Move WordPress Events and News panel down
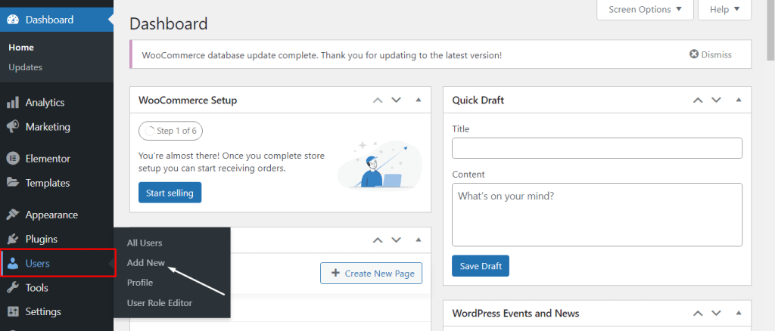The image size is (775, 331). [716, 314]
